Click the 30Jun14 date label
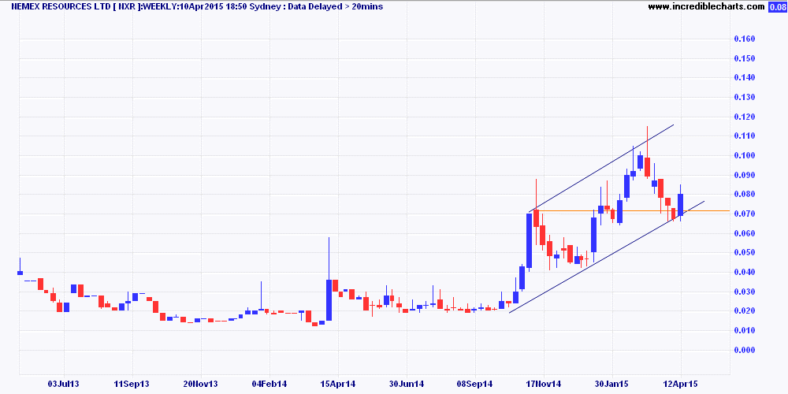This screenshot has width=788, height=394. pos(406,385)
